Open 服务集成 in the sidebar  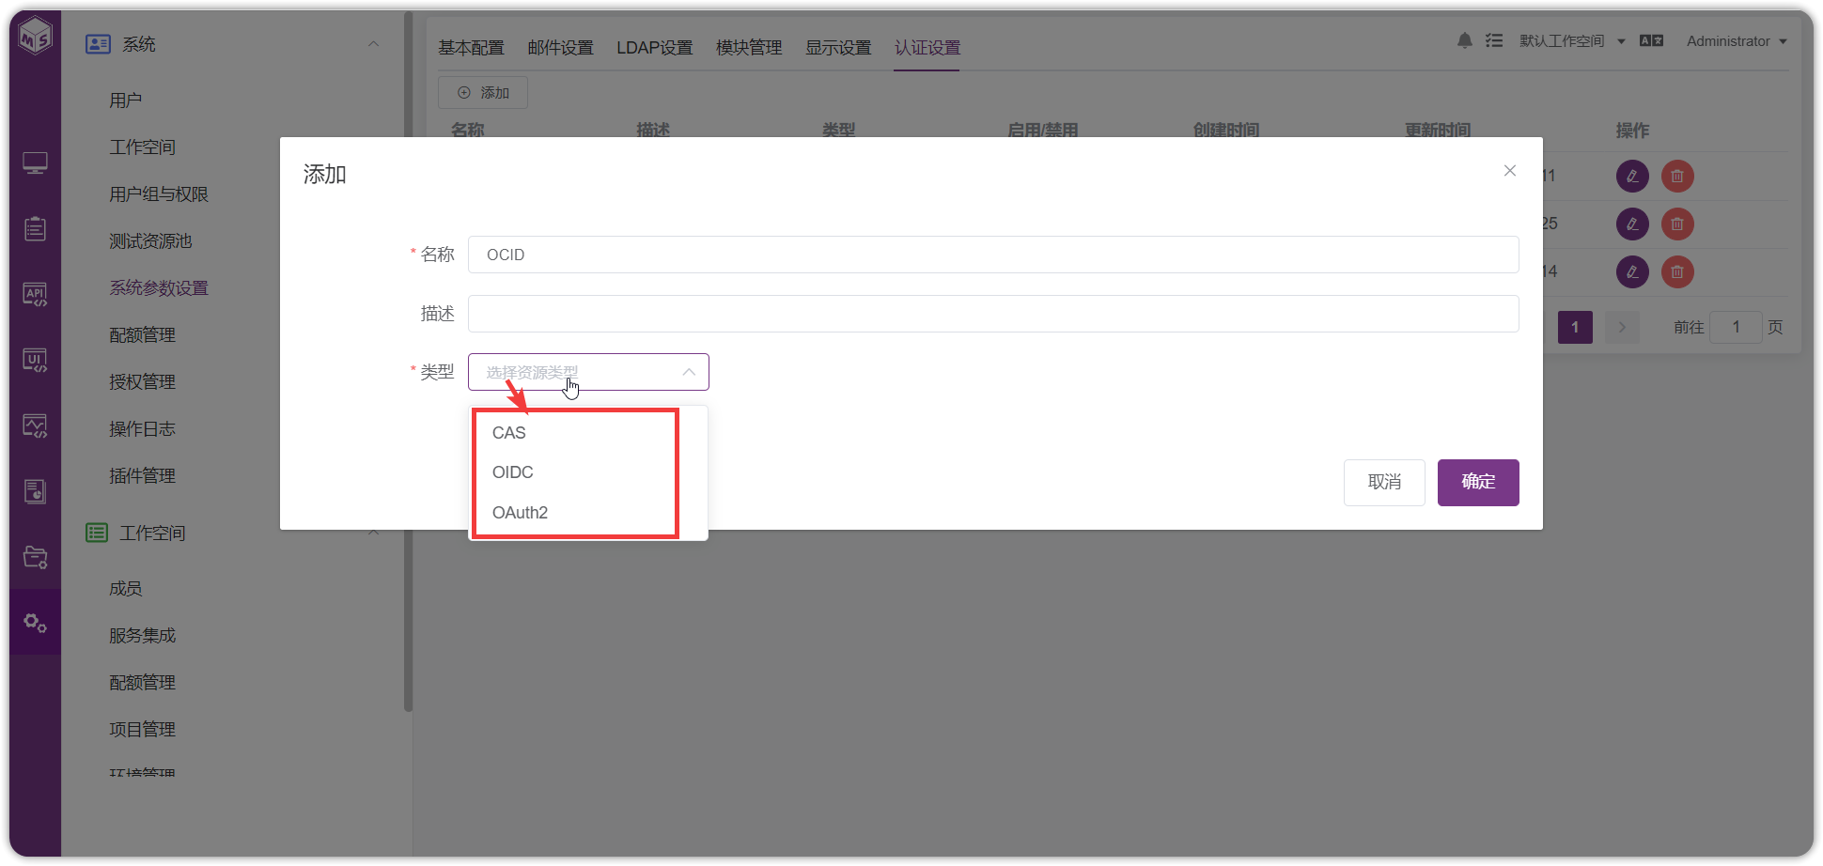[142, 636]
